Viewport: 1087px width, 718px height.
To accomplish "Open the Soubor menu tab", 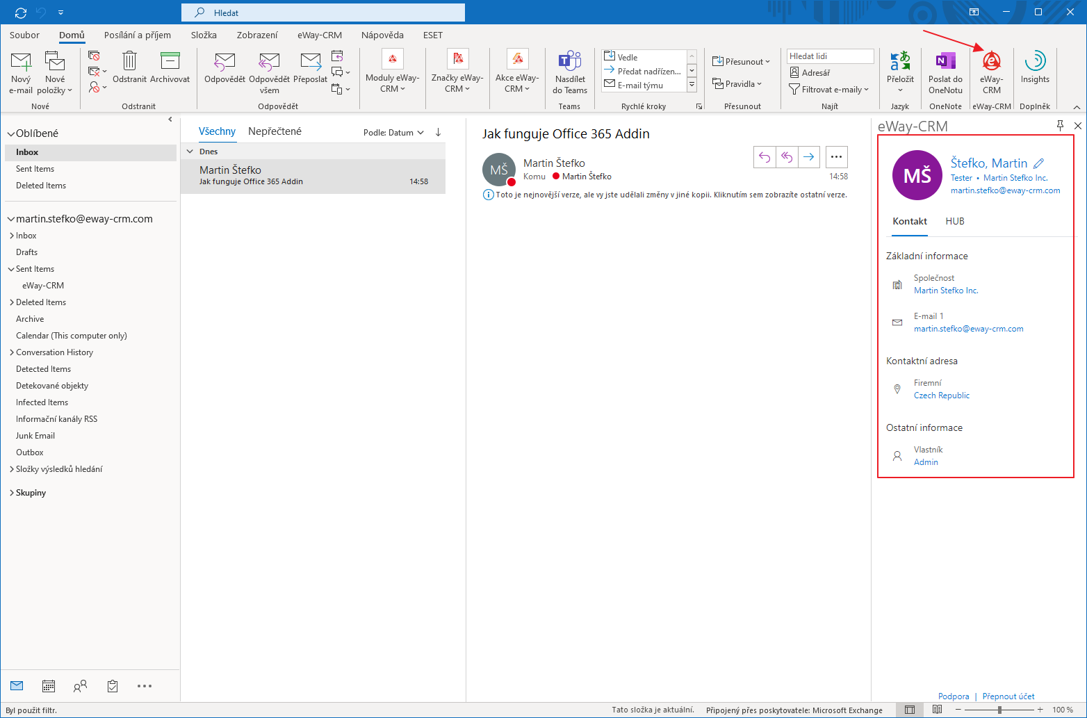I will 24,35.
